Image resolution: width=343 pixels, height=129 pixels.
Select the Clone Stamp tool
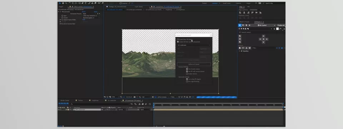coord(93,3)
